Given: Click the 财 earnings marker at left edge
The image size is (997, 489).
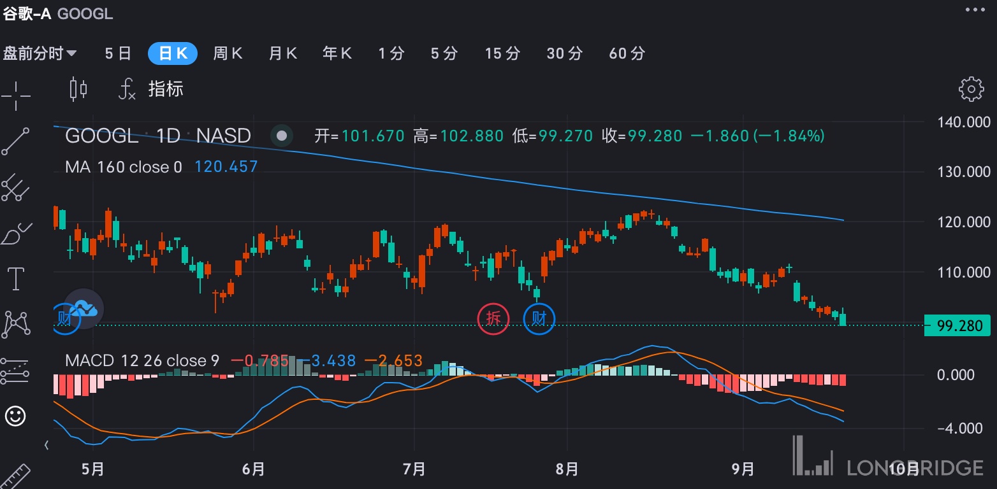Looking at the screenshot, I should (x=66, y=318).
